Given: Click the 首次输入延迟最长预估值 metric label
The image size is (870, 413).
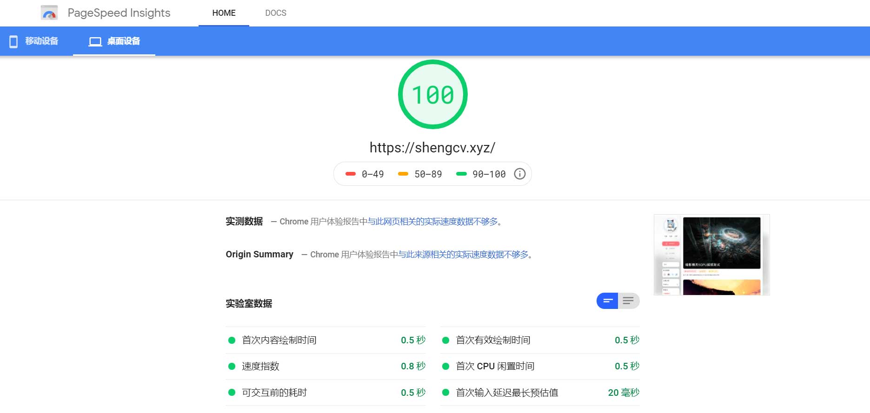Looking at the screenshot, I should click(507, 393).
